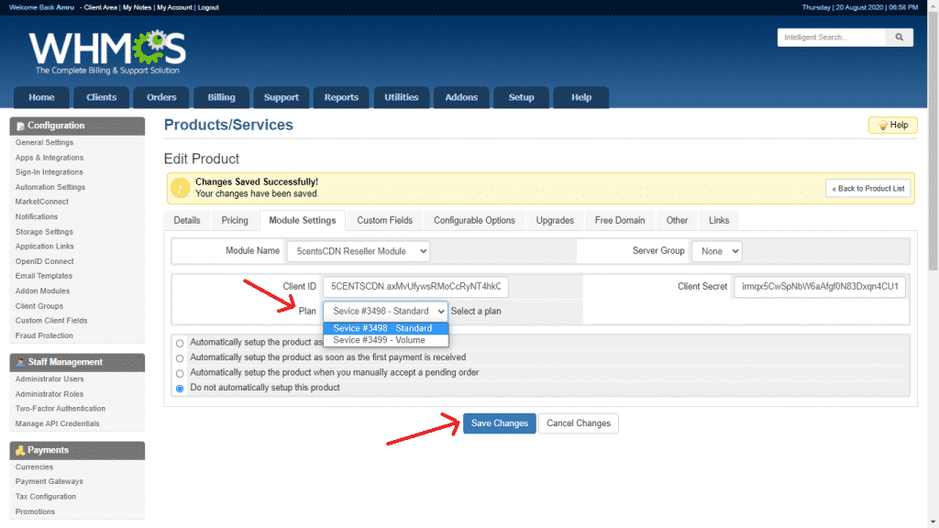Image resolution: width=939 pixels, height=528 pixels.
Task: Open the Support menu
Action: click(x=282, y=97)
